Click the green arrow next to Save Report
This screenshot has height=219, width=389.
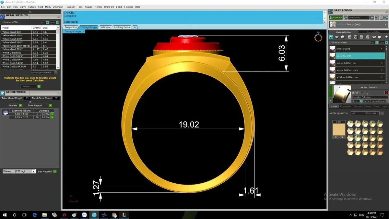pyautogui.click(x=50, y=105)
